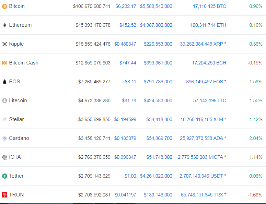Click Cardano change 2.04%
Viewport: 266px width, 204px height.
[256, 138]
